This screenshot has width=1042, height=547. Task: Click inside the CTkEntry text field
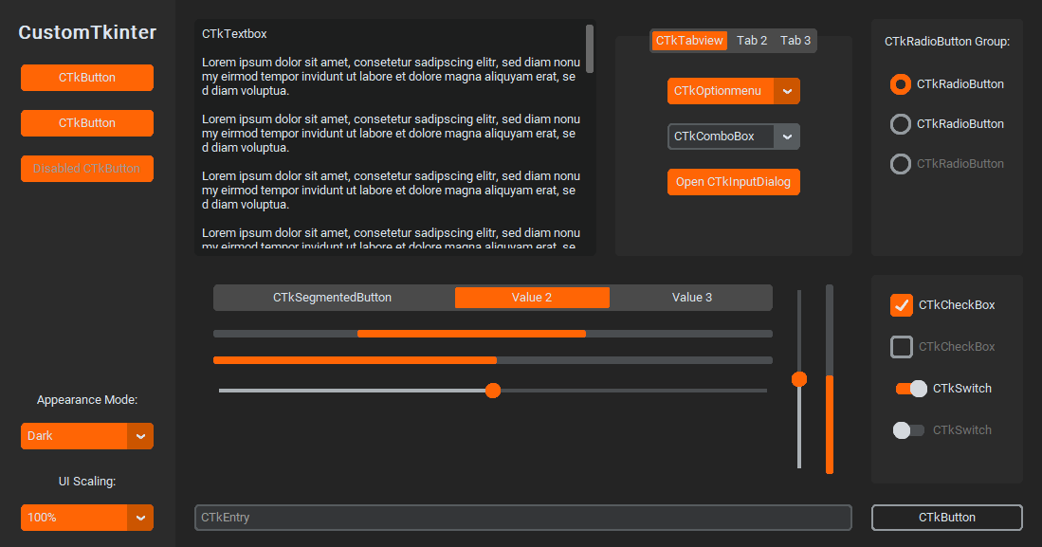[x=522, y=518]
